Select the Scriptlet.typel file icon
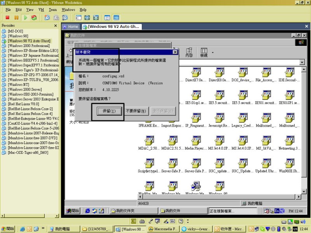The image size is (311, 233). (x=149, y=166)
